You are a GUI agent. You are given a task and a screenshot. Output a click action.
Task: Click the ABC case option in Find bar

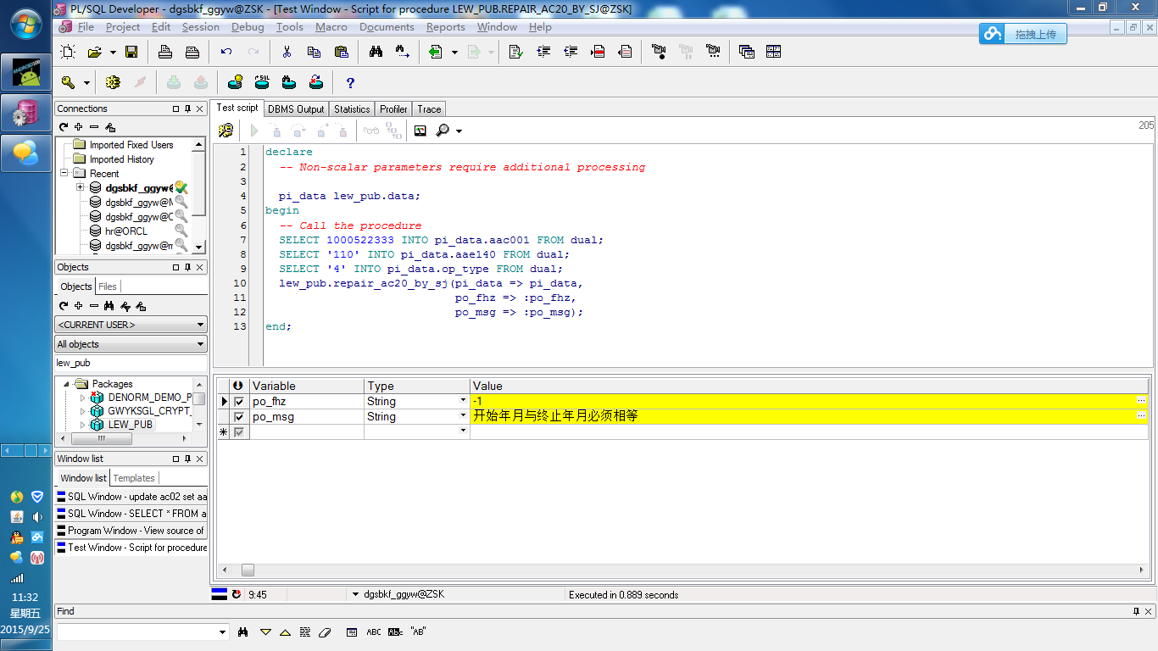coord(374,632)
